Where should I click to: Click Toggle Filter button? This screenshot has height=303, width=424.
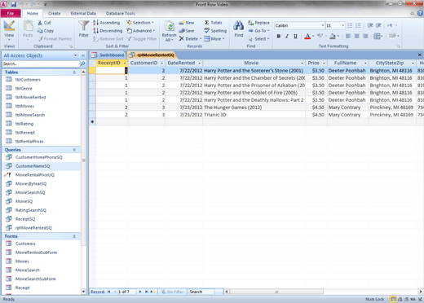142,39
